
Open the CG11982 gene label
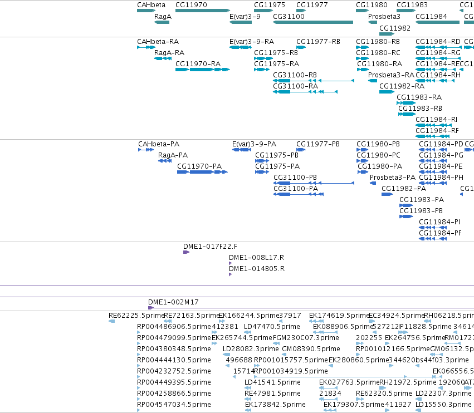395,28
